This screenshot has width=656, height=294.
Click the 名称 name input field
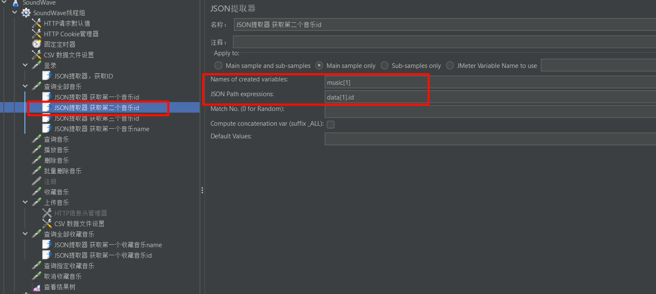445,24
